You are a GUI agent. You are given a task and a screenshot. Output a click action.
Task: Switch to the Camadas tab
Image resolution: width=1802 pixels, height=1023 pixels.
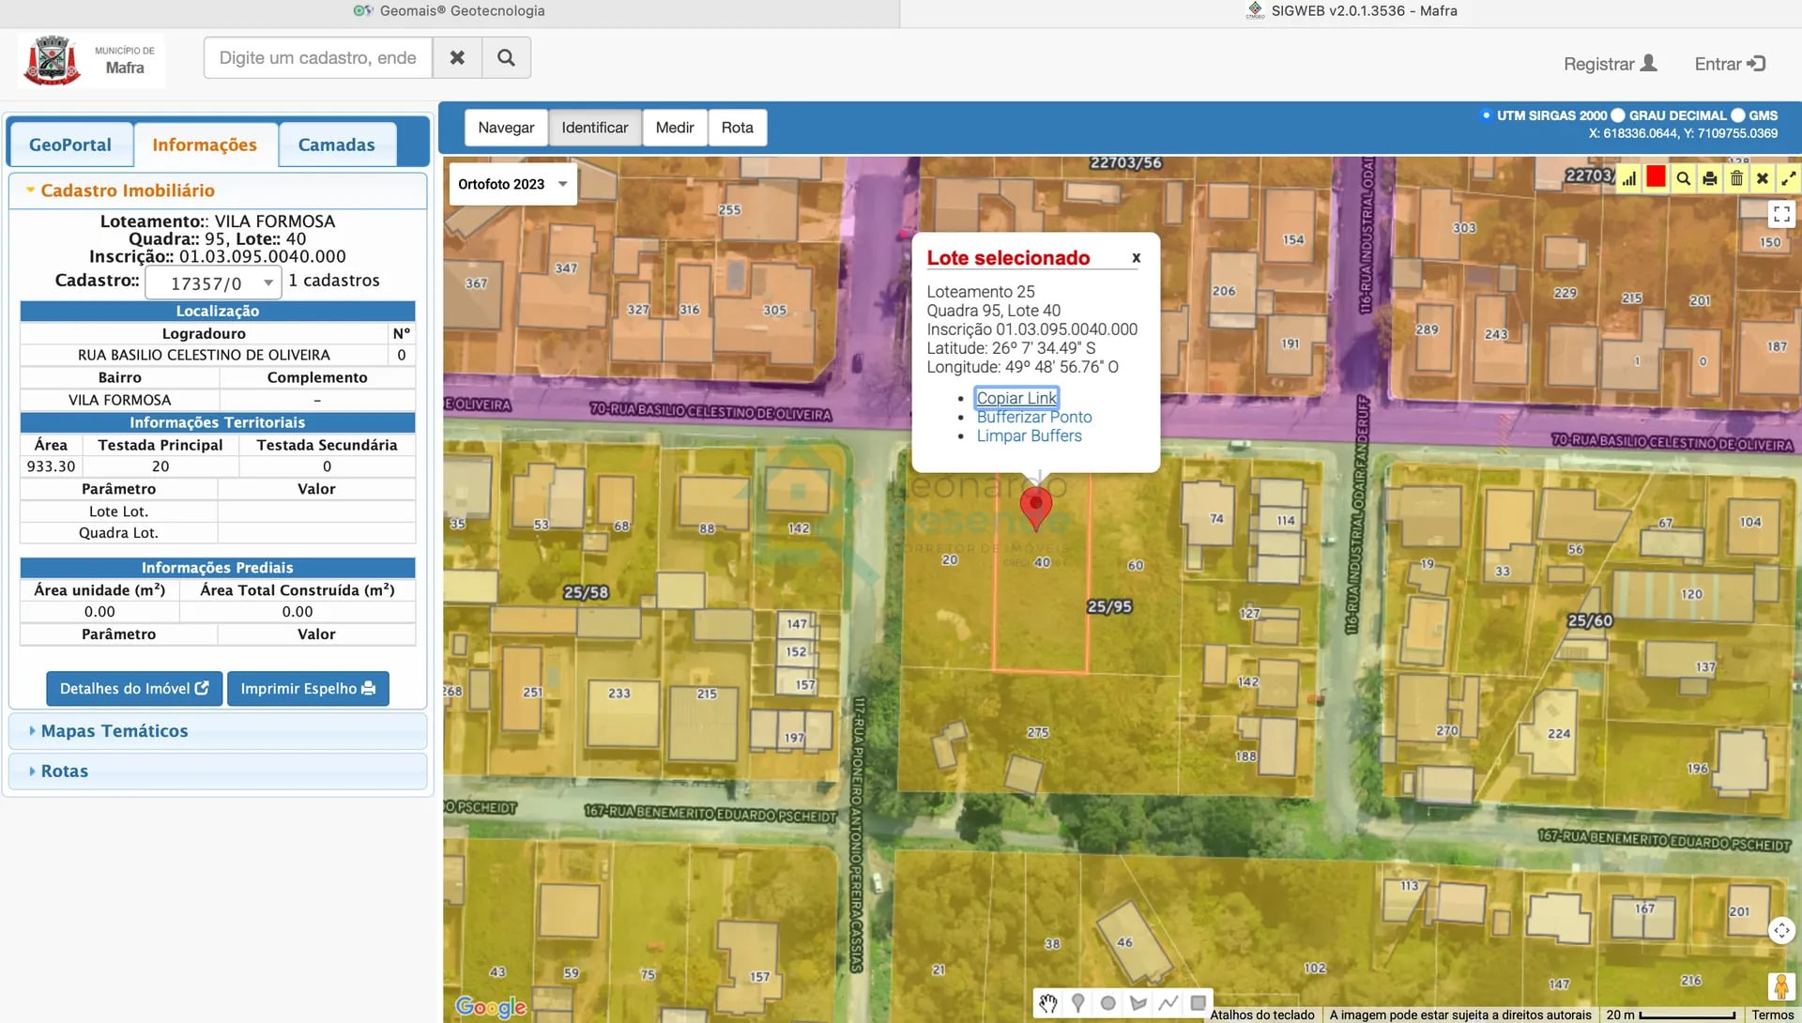[x=337, y=145]
